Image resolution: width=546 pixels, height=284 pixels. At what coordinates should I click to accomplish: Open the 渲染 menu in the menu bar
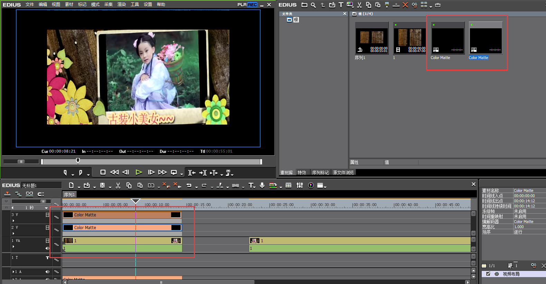point(122,4)
